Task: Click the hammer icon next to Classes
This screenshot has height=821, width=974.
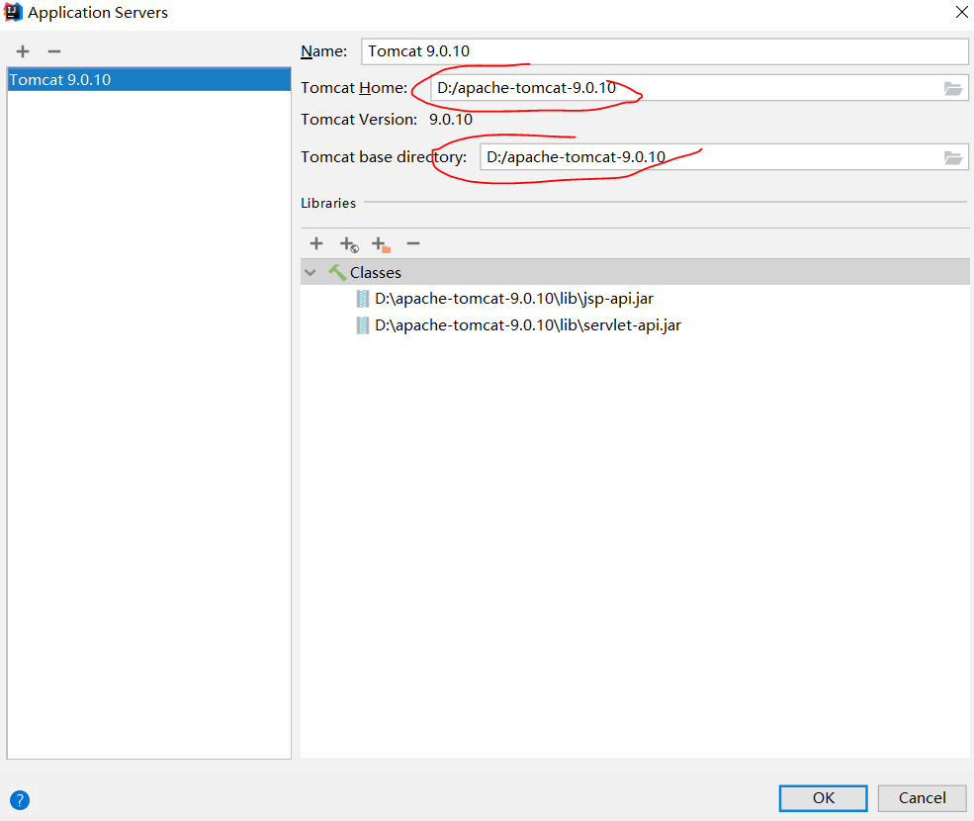Action: (x=336, y=272)
